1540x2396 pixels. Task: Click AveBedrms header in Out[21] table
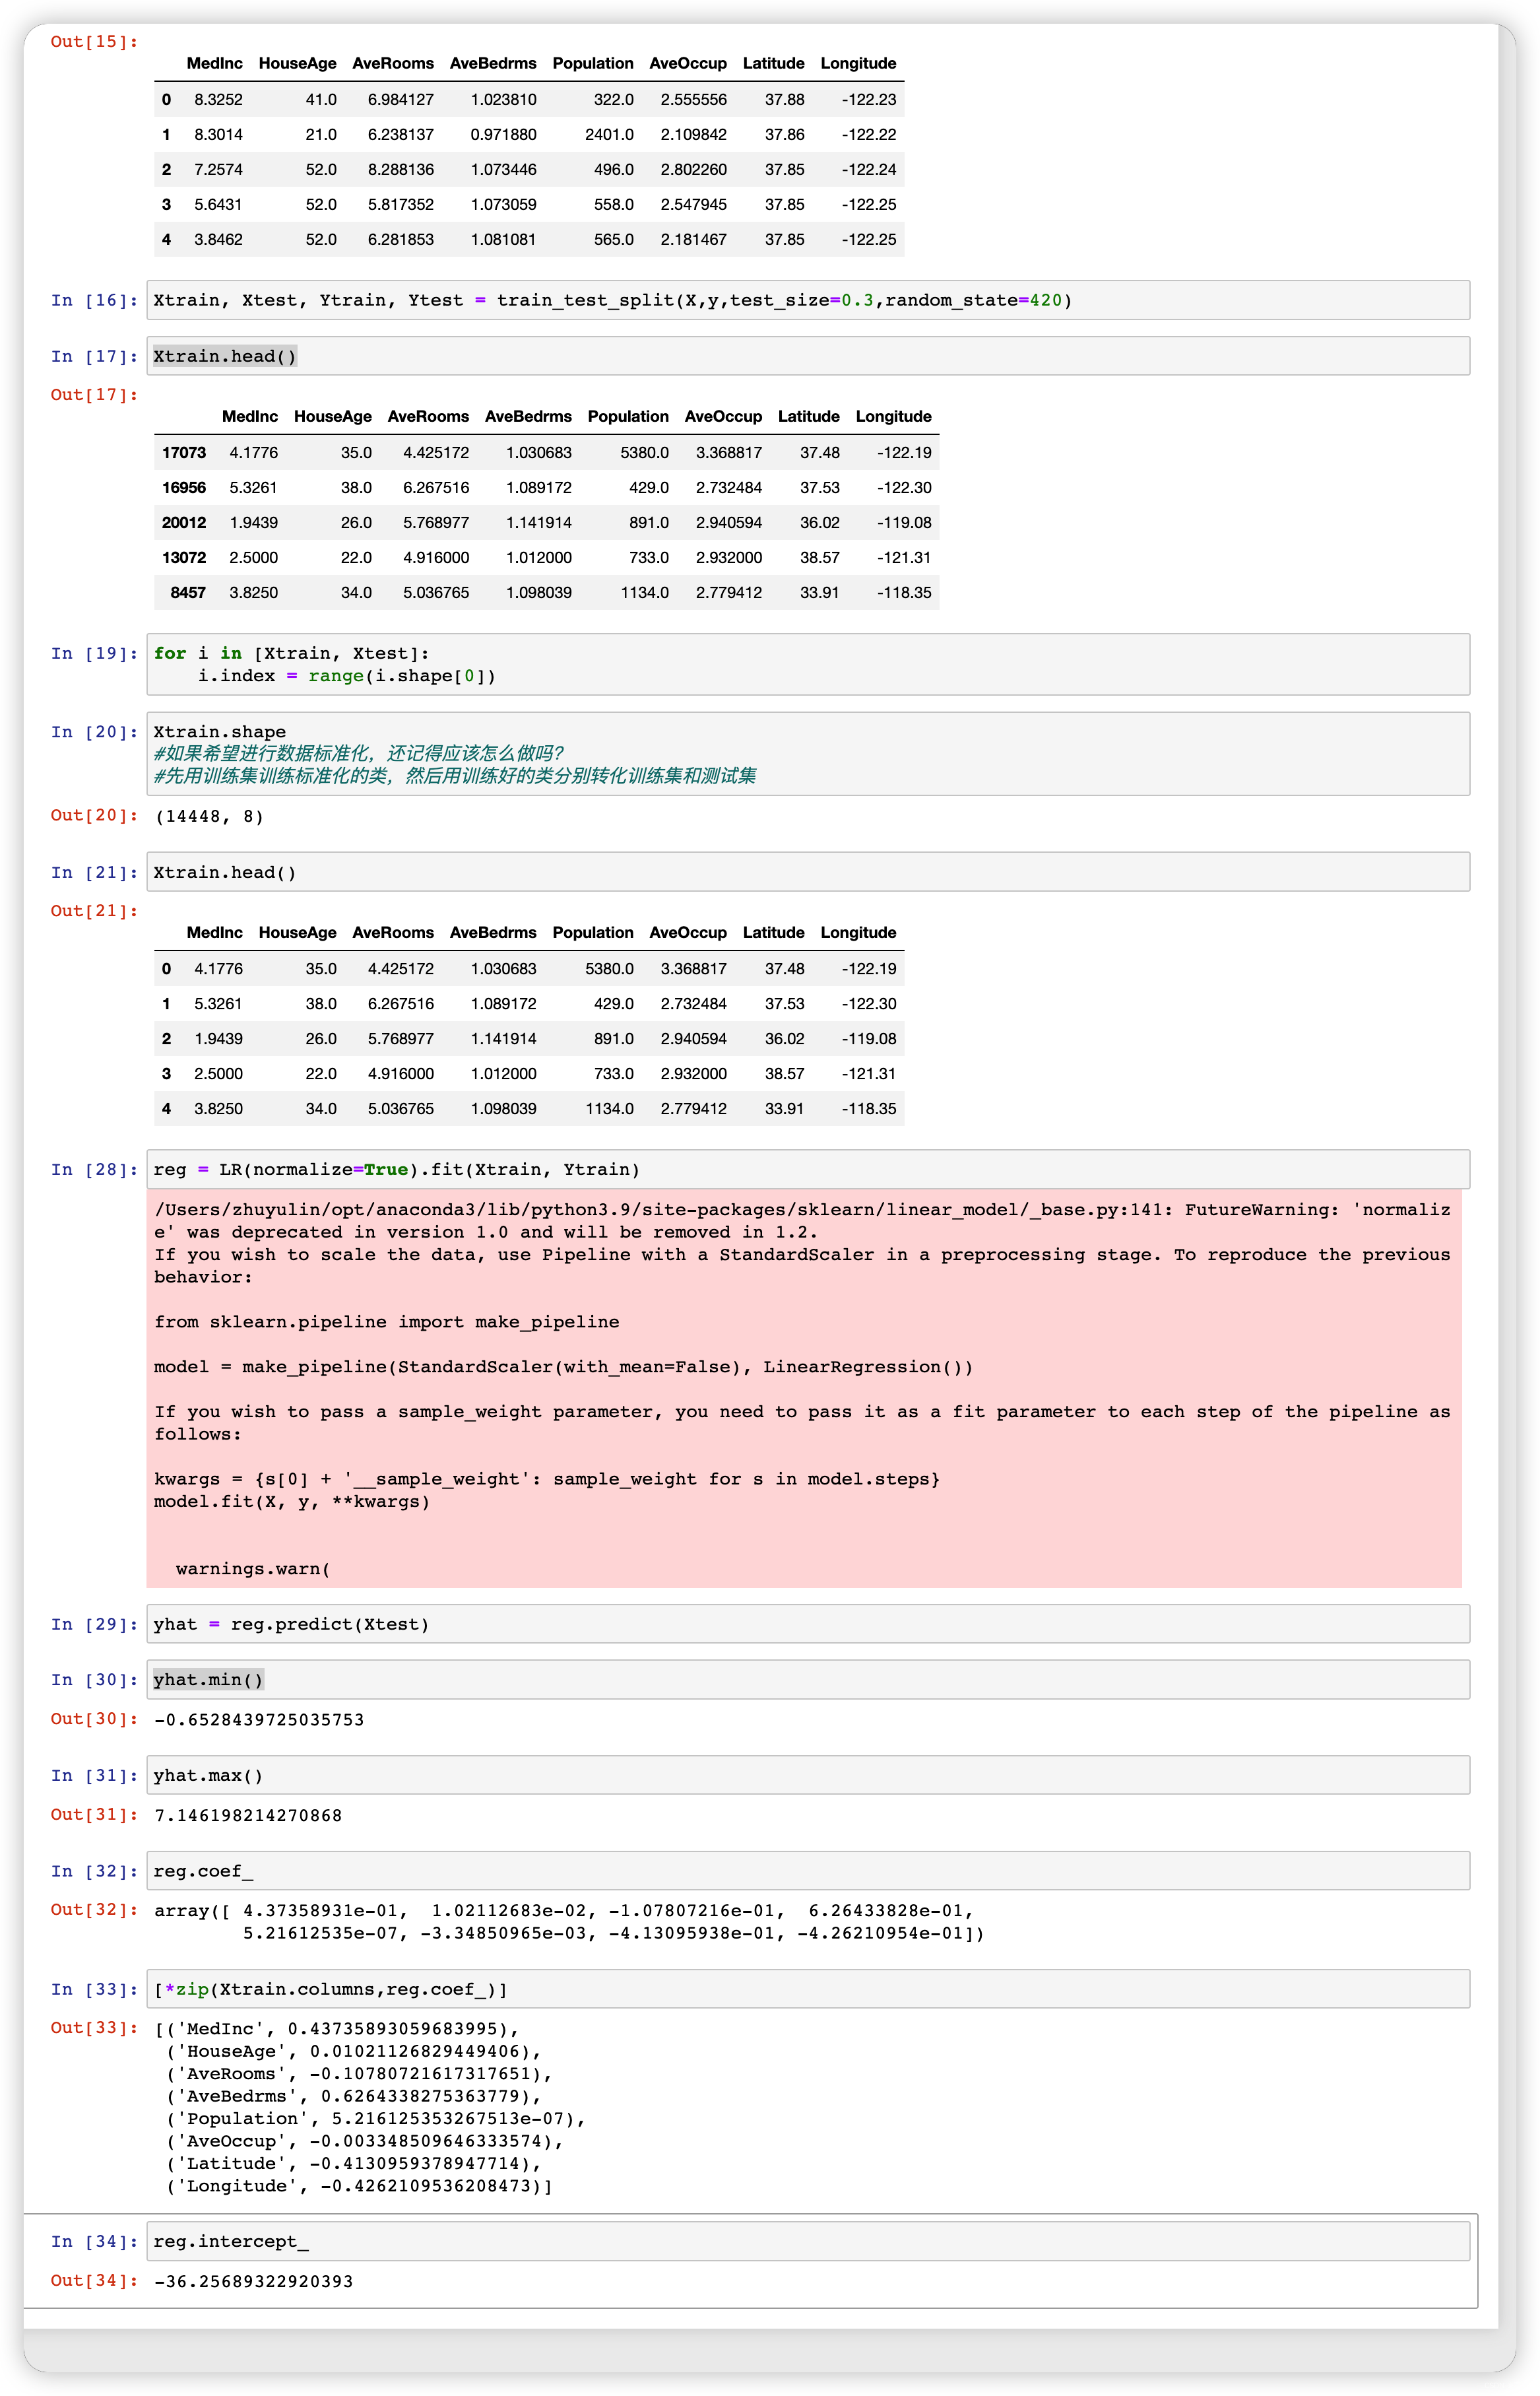click(493, 933)
